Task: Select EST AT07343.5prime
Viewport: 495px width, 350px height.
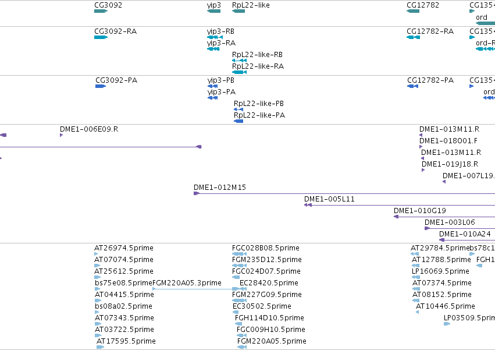Action: click(x=124, y=319)
